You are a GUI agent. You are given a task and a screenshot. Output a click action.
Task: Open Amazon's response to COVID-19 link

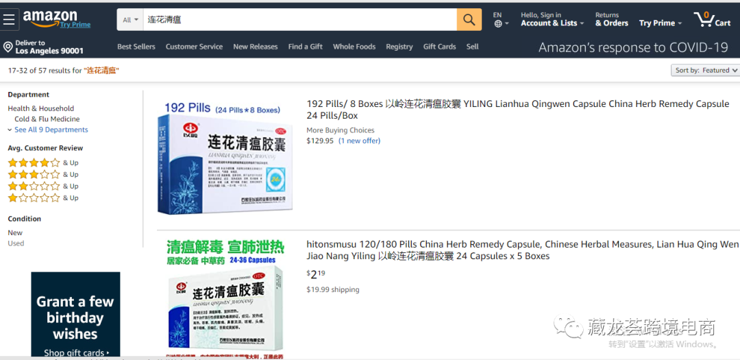click(x=633, y=47)
